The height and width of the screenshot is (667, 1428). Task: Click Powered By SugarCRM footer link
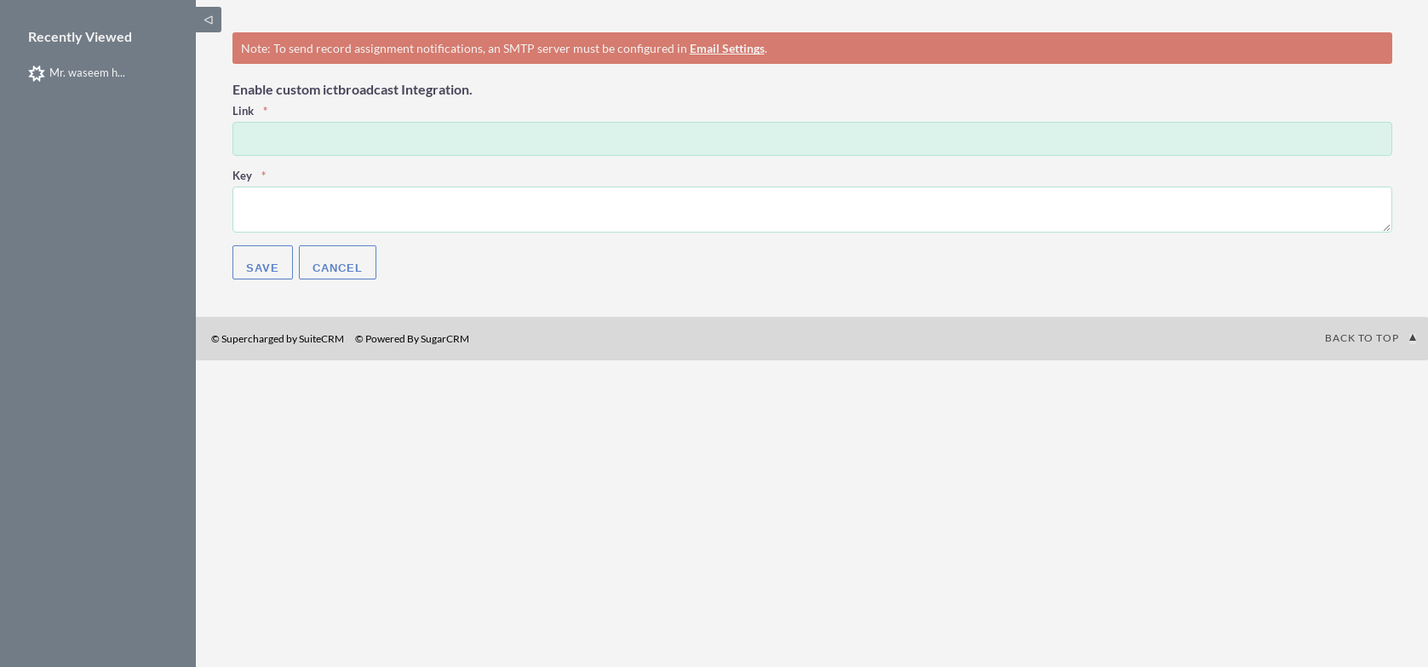click(412, 339)
